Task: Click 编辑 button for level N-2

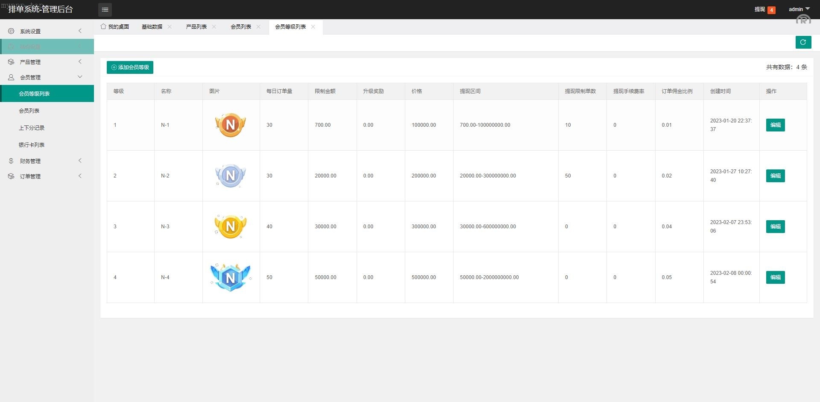Action: 775,176
